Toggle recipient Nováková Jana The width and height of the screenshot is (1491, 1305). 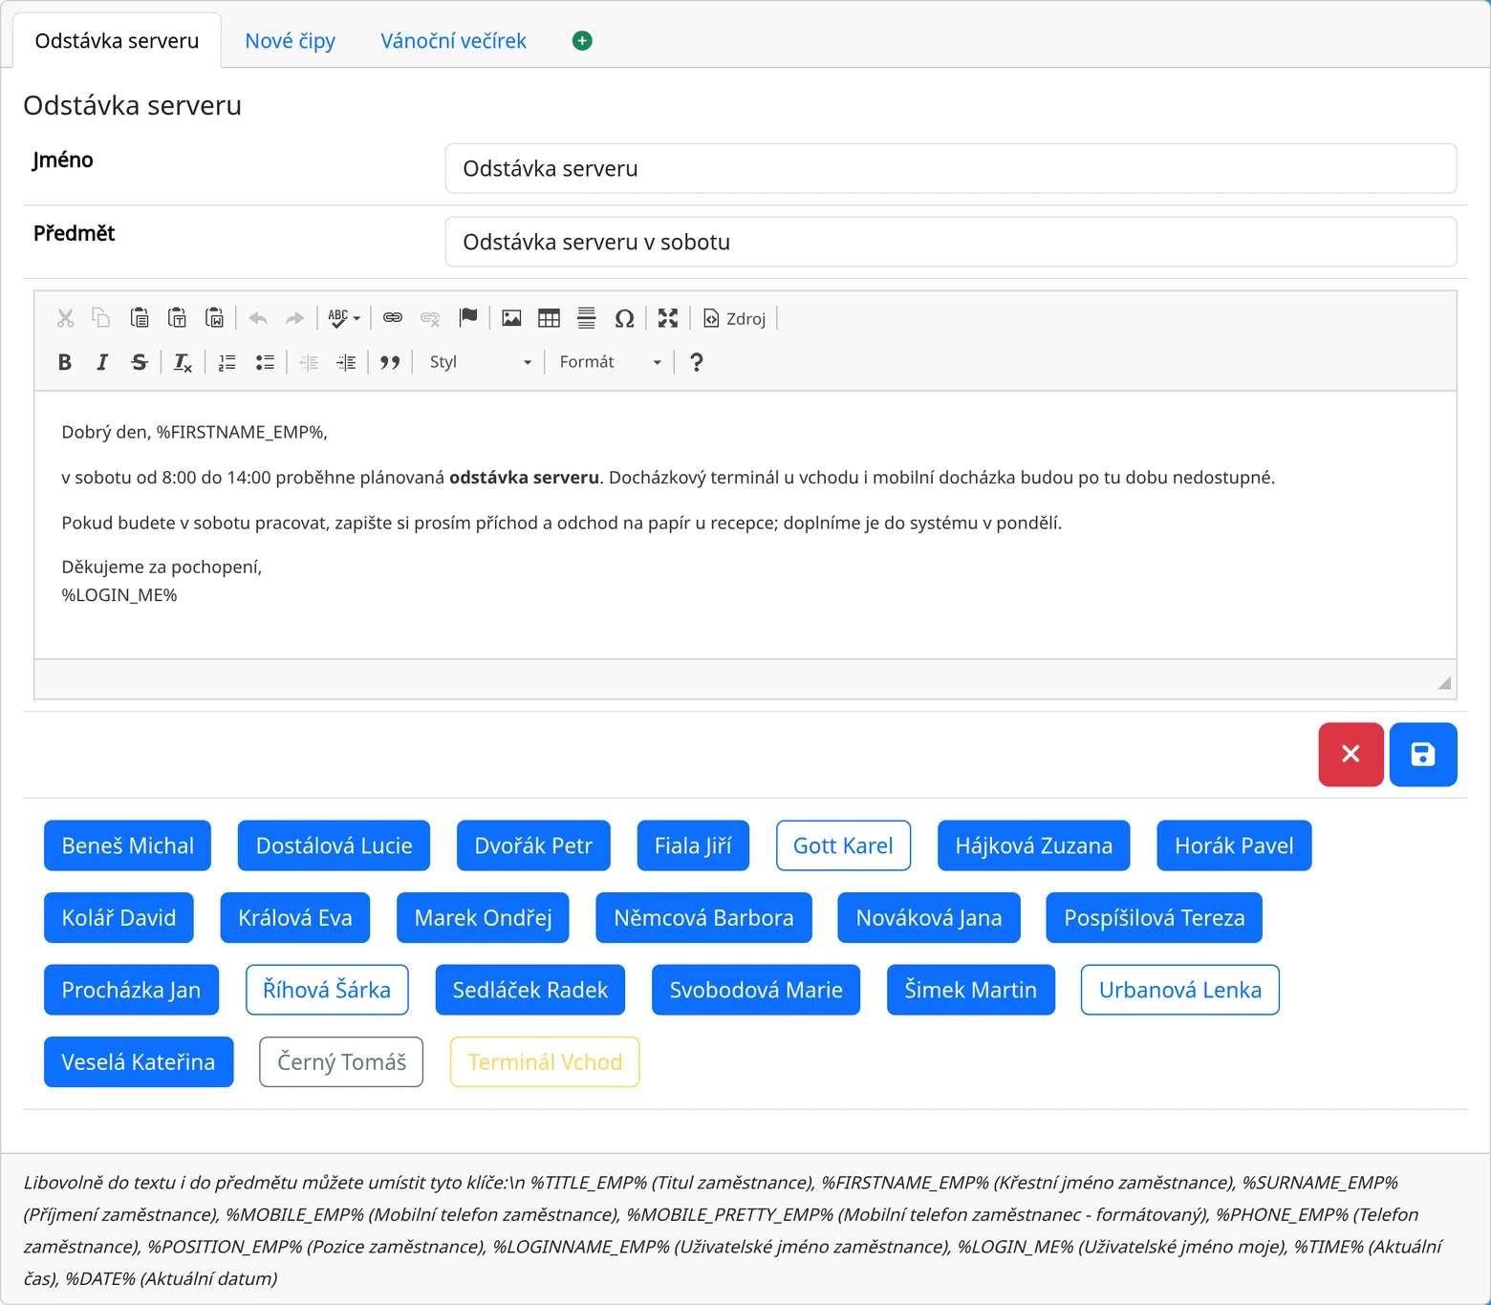(x=929, y=918)
